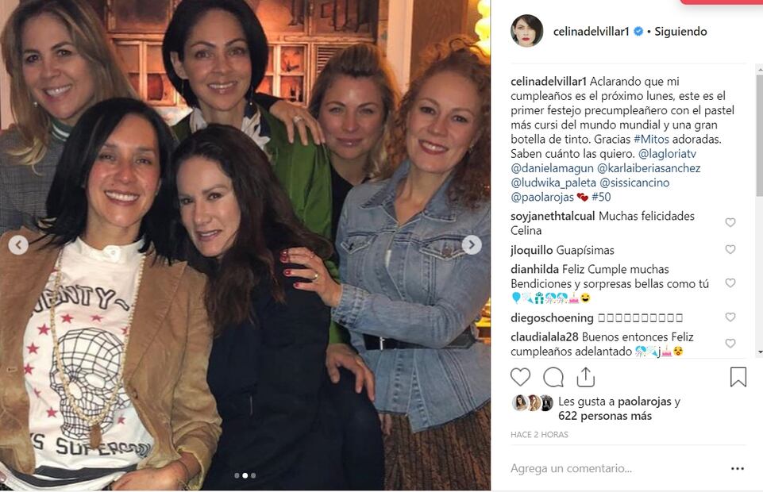The image size is (763, 492).
Task: Like dianhilda's Feliz Cumple comment
Action: click(730, 283)
